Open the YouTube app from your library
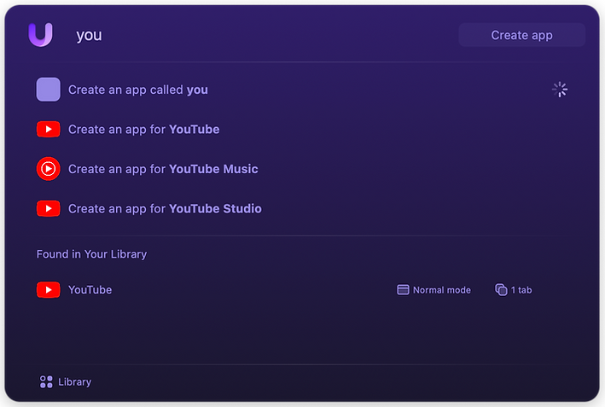Screen dimensions: 605x407 (x=302, y=290)
